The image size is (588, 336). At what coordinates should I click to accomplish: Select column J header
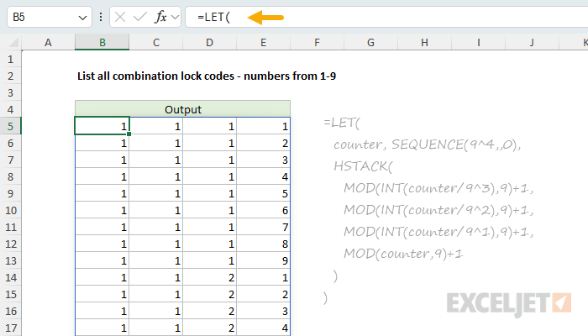pos(532,42)
